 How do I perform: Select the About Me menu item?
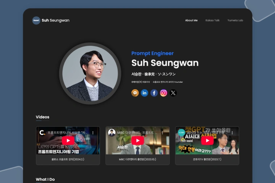[191, 20]
